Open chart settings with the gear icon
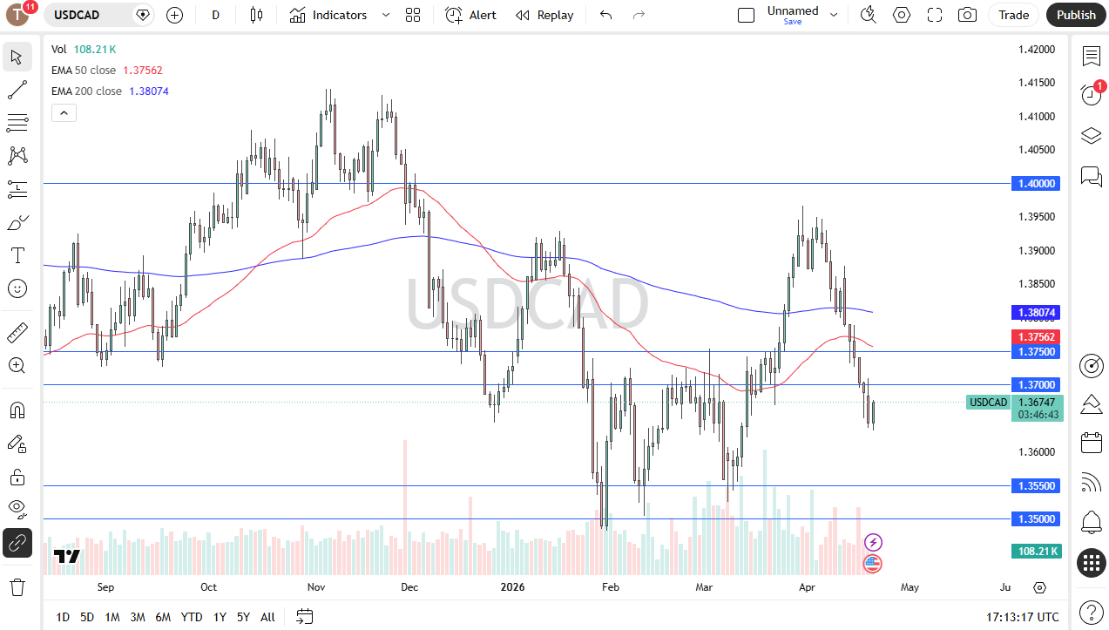1109x630 pixels. click(902, 15)
